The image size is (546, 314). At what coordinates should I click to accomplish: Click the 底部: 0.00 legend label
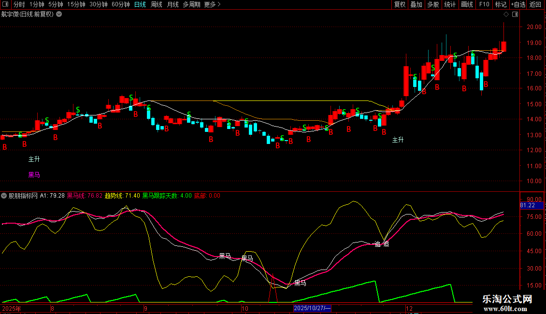click(207, 196)
